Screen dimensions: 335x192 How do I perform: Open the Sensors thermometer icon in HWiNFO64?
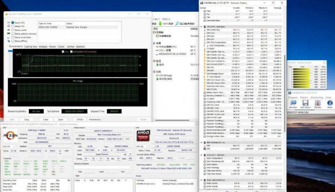tap(317, 103)
